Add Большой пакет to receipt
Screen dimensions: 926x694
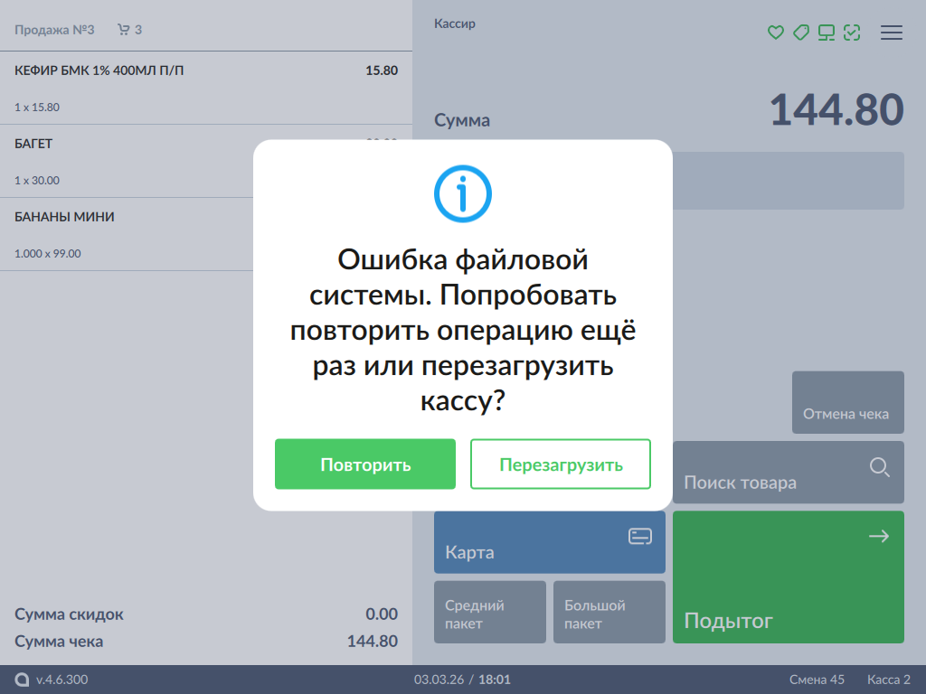pyautogui.click(x=609, y=612)
